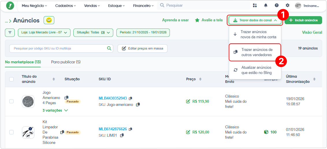This screenshot has height=149, width=327.
Task: Open settings gear icon
Action: 288,5
